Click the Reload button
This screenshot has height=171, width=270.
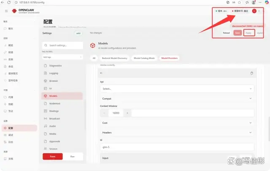(x=227, y=32)
